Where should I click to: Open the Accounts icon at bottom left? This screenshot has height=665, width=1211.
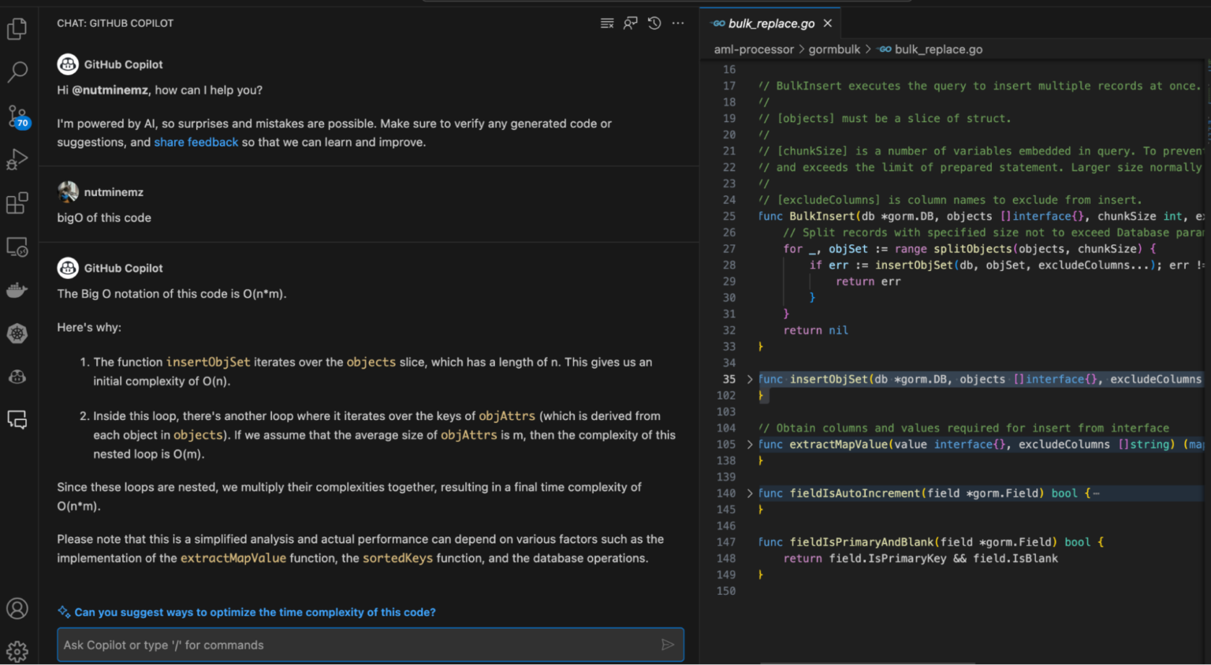(17, 607)
